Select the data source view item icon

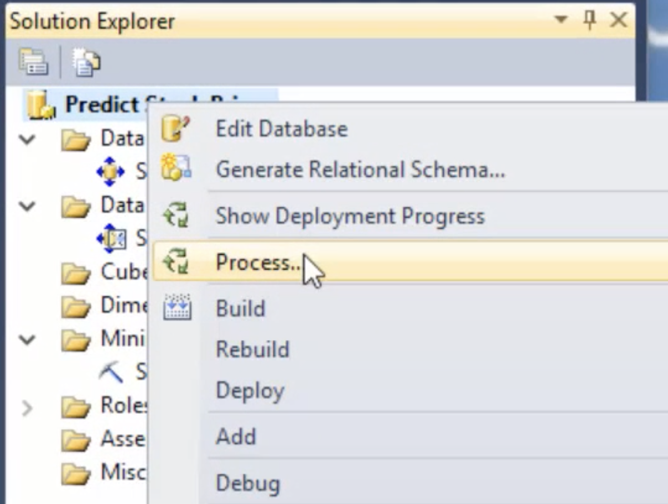(x=110, y=239)
